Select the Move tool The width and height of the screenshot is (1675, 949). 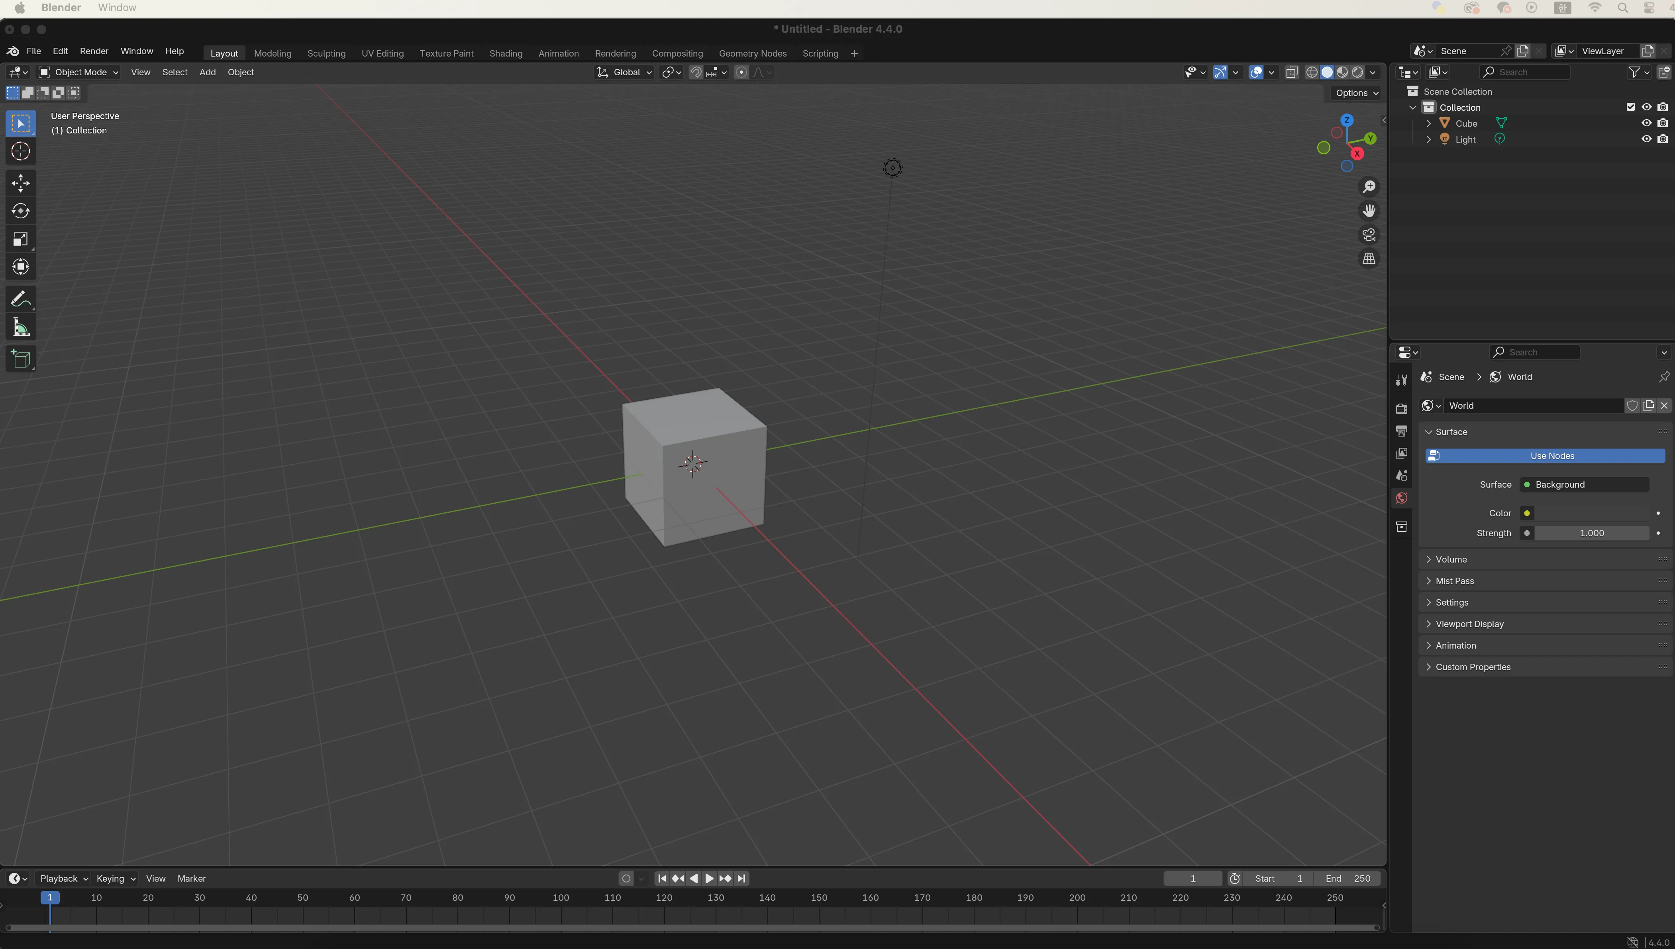click(20, 183)
